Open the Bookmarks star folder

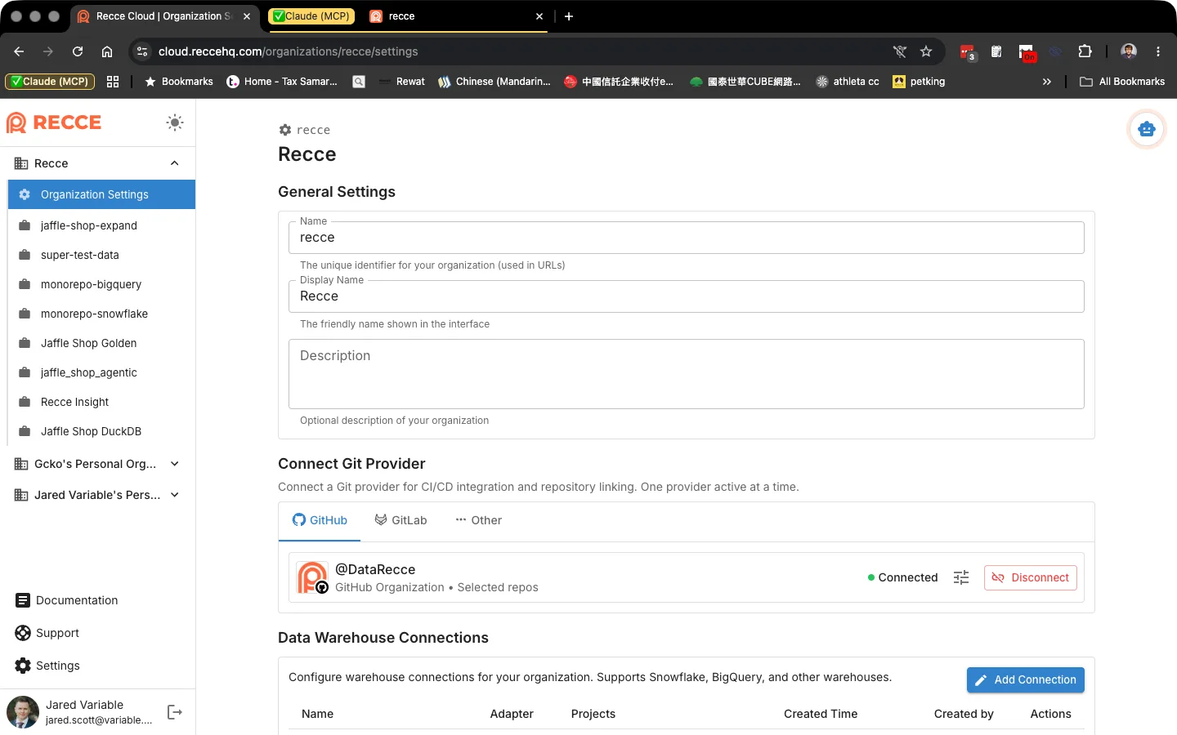pos(179,82)
